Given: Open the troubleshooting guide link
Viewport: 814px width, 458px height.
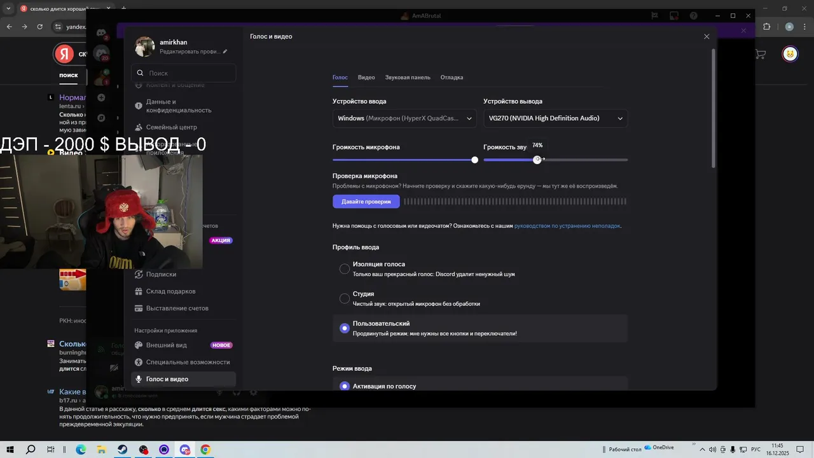Looking at the screenshot, I should [567, 226].
